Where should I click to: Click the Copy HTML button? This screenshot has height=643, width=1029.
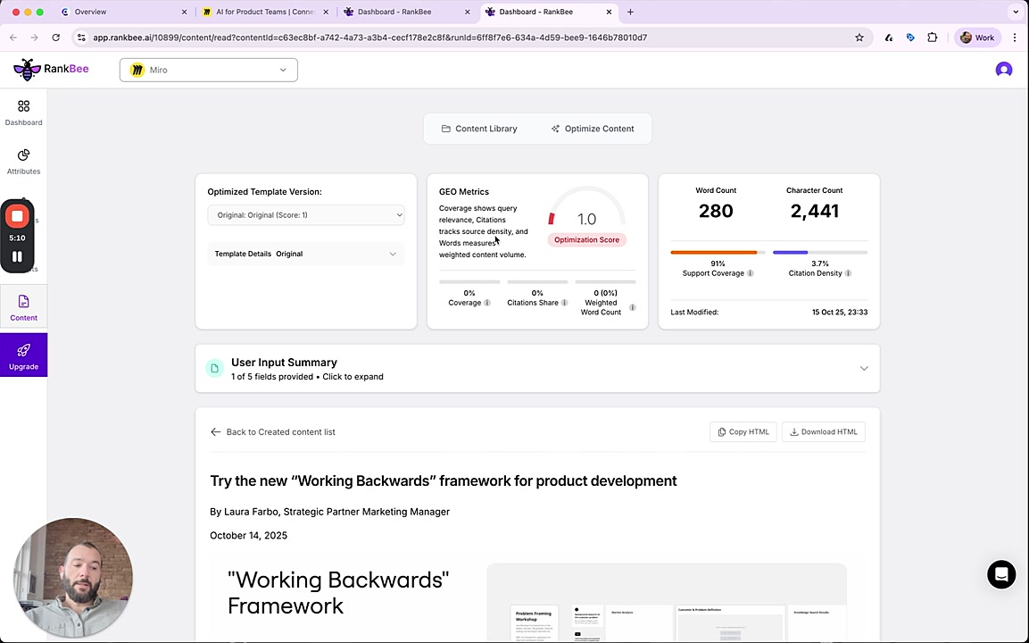(743, 432)
